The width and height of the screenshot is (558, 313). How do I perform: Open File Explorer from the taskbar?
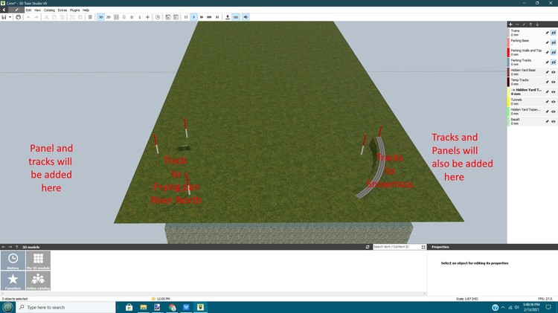pos(143,307)
